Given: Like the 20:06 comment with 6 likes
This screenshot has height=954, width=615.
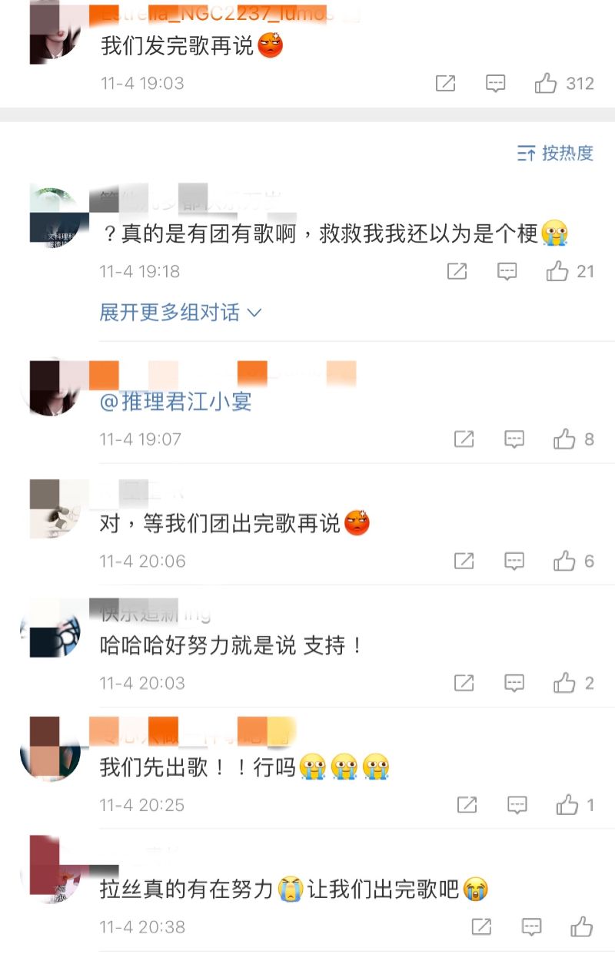Looking at the screenshot, I should pyautogui.click(x=564, y=561).
